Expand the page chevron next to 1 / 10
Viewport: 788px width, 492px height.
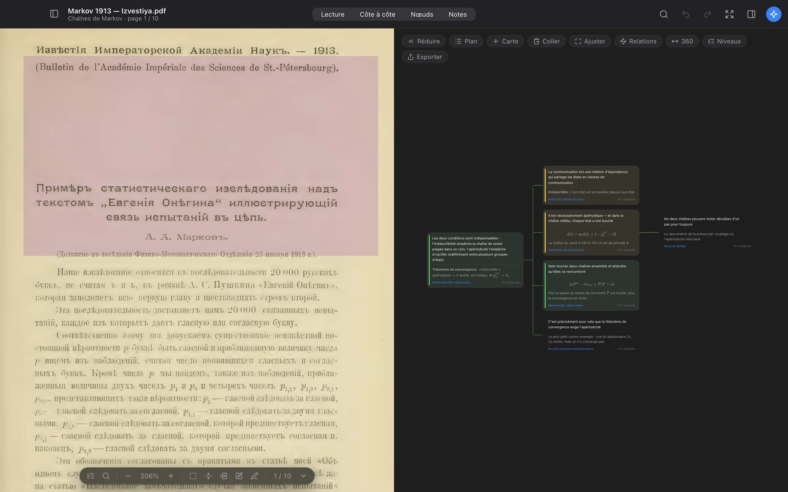[x=303, y=476]
